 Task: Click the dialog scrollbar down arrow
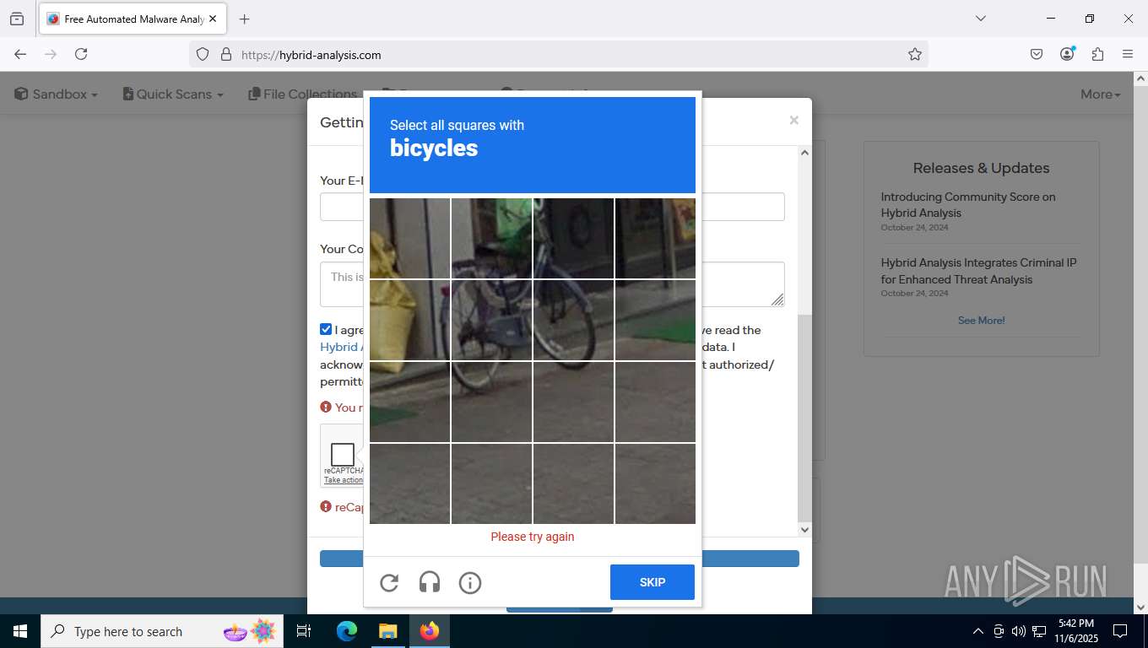pyautogui.click(x=804, y=530)
